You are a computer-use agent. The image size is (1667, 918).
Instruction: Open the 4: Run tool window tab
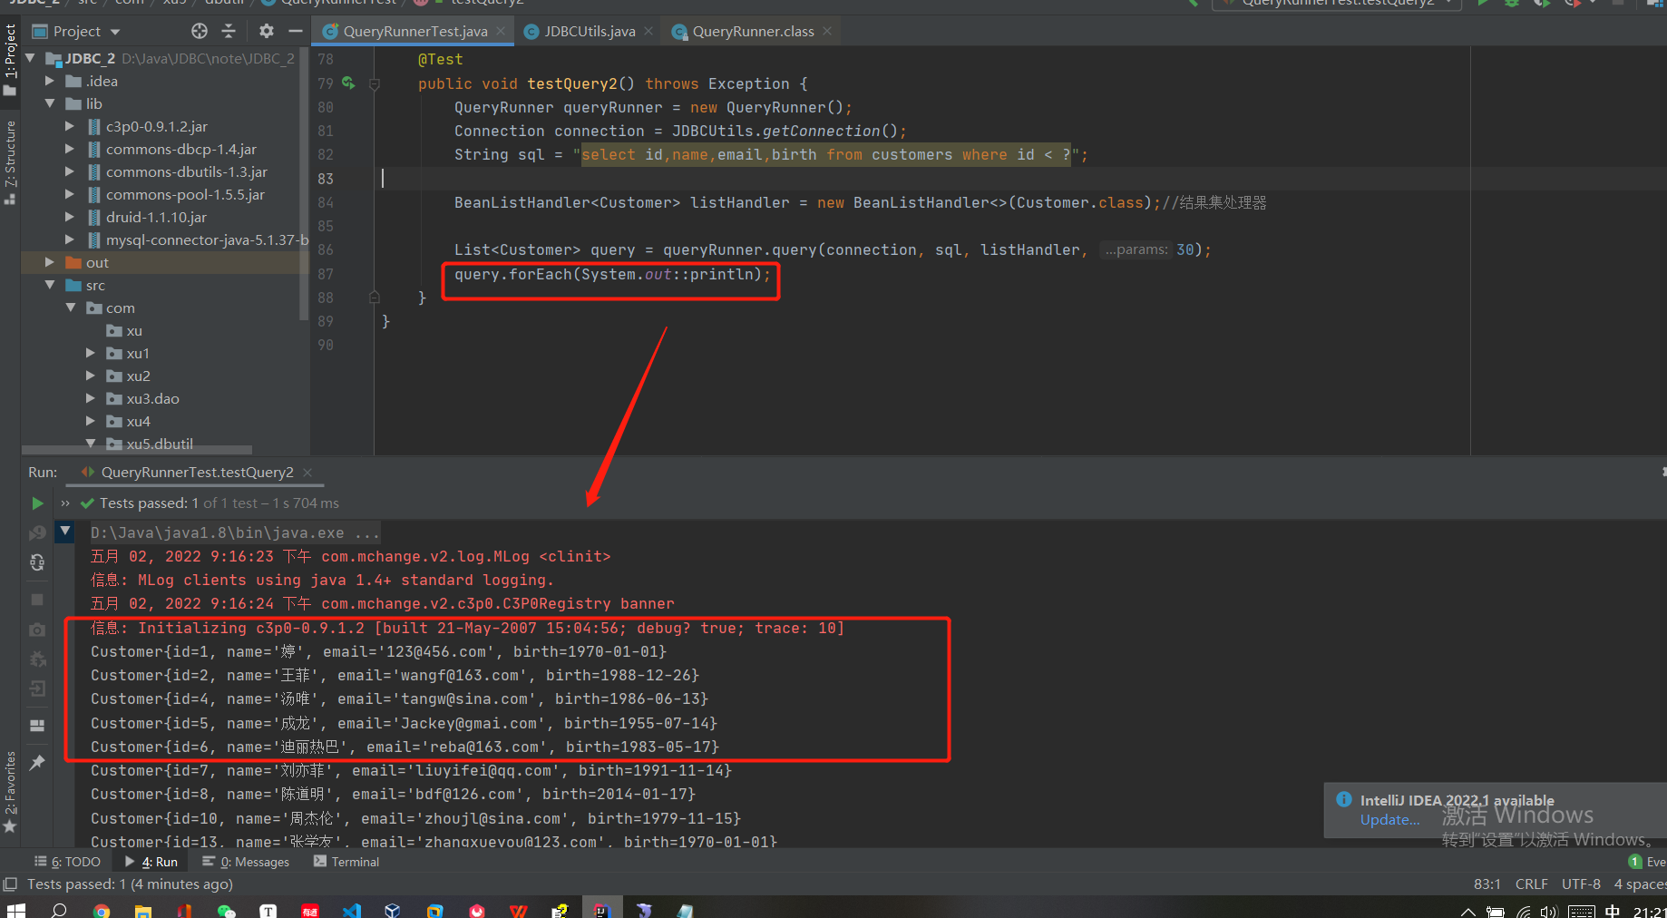coord(151,862)
